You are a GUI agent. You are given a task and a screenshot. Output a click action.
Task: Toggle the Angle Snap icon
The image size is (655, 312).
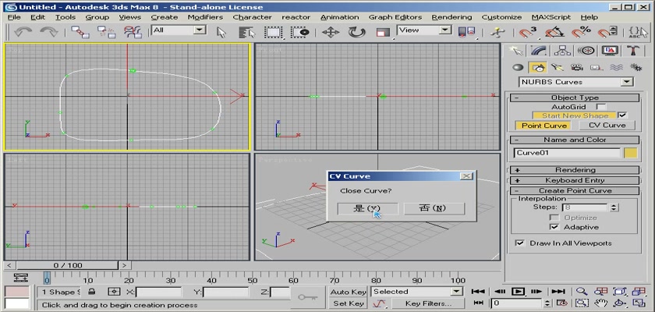554,32
